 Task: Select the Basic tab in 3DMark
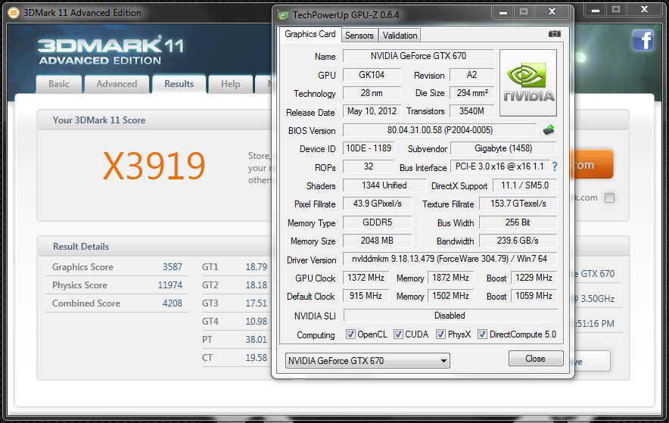(x=59, y=84)
